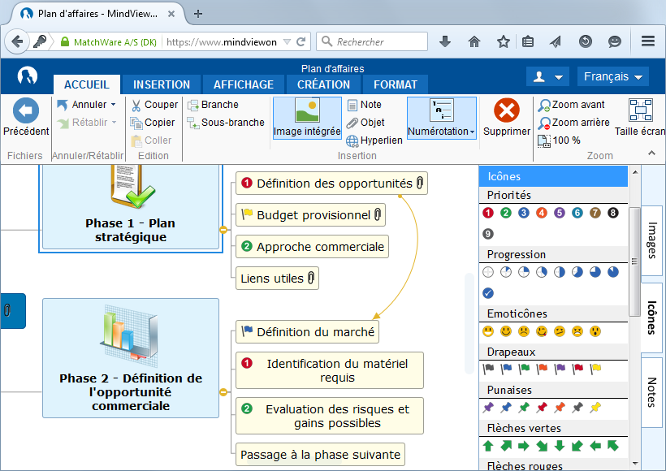Viewport: 666px width, 471px height.
Task: Click the Taille écran fit icon
Action: (x=641, y=110)
